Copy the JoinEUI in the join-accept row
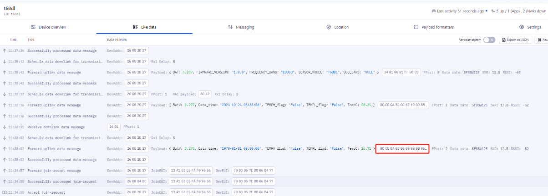The height and width of the screenshot is (196, 548). (191, 171)
